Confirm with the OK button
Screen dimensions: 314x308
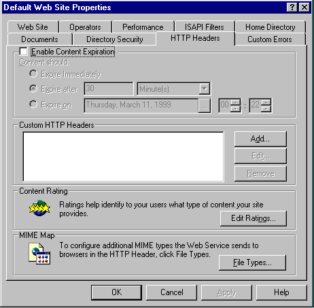116,292
